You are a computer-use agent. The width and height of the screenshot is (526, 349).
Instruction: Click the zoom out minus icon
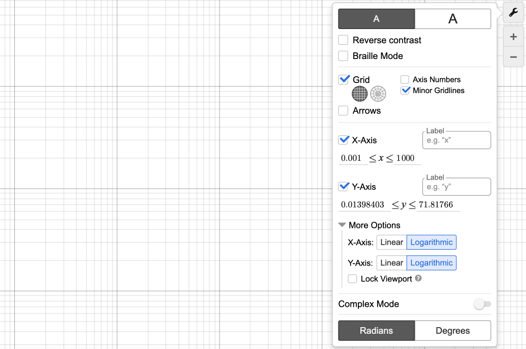point(513,57)
